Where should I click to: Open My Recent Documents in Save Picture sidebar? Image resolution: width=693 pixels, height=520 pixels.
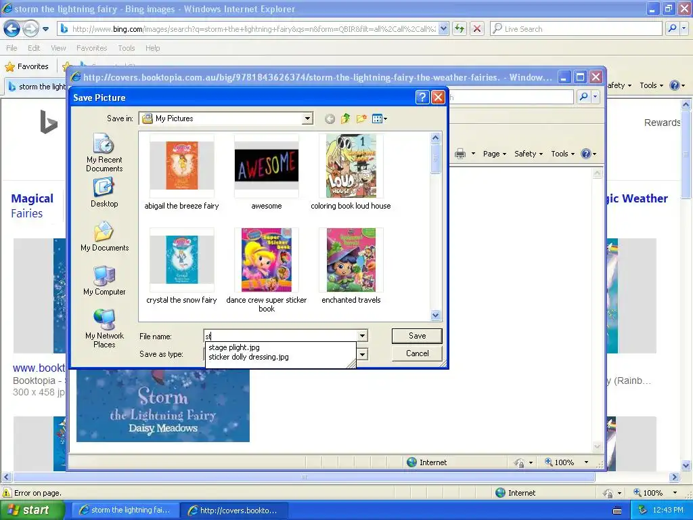(x=104, y=152)
